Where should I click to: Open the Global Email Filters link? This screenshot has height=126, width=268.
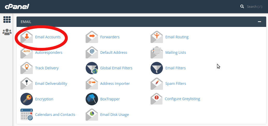(116, 68)
